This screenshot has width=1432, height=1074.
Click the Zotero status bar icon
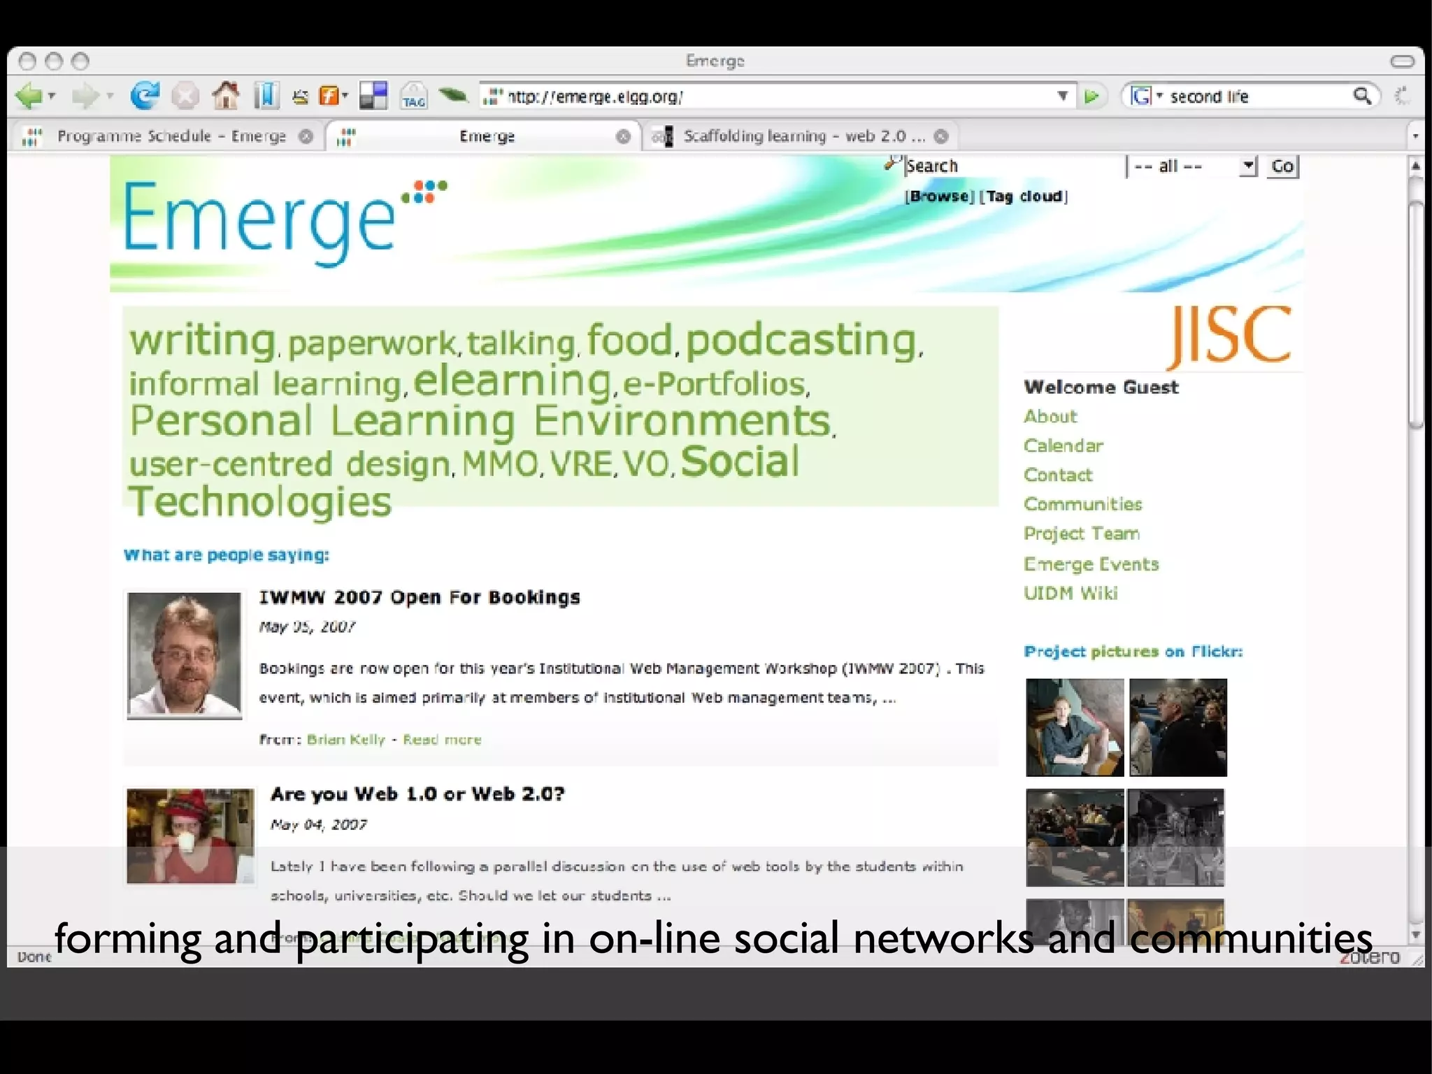point(1370,957)
